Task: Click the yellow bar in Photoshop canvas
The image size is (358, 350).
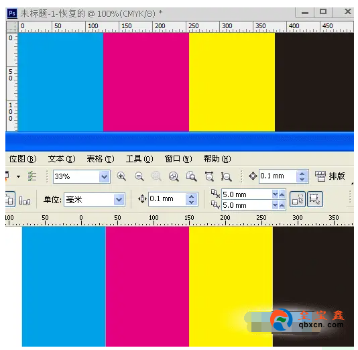Action: click(232, 82)
